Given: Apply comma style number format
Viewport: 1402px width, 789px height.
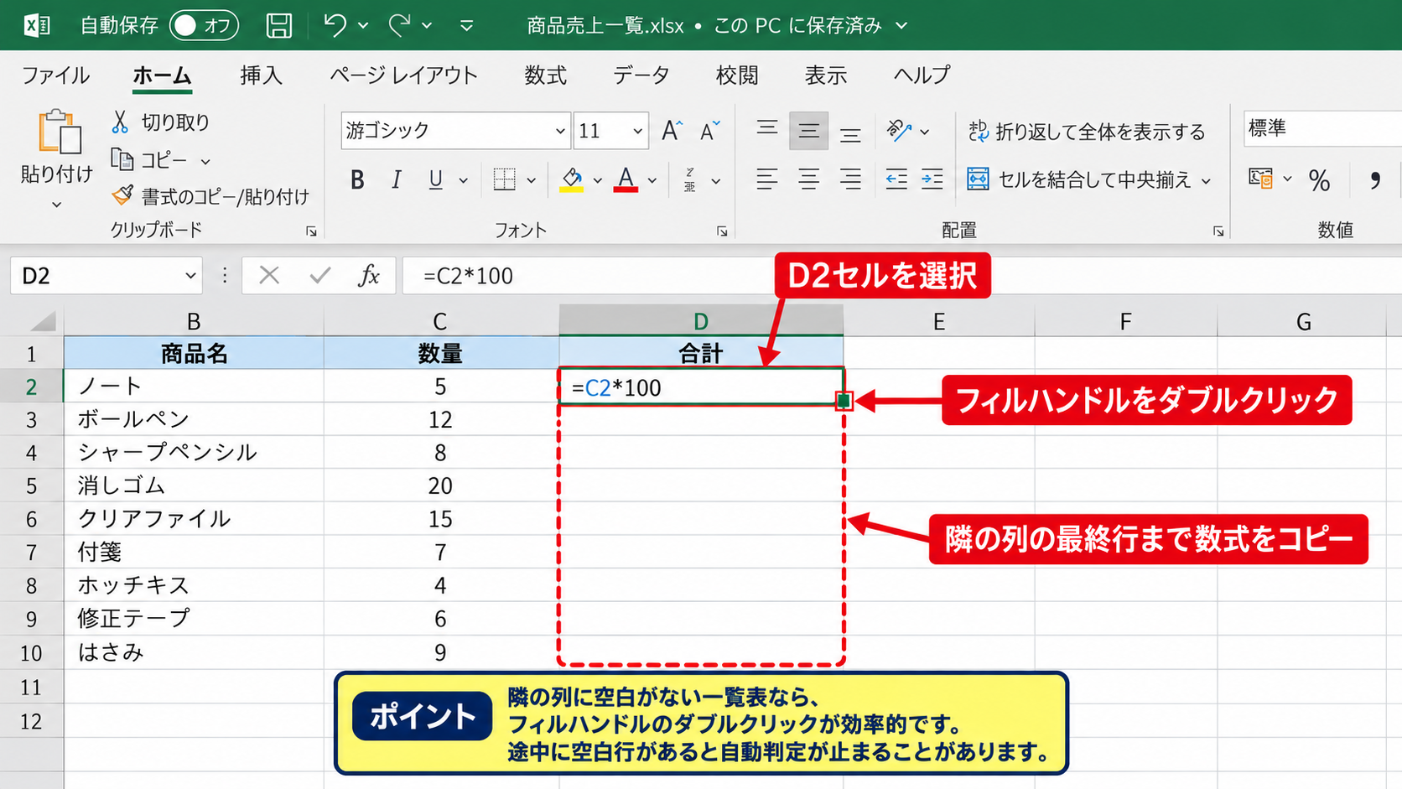Looking at the screenshot, I should [1375, 180].
